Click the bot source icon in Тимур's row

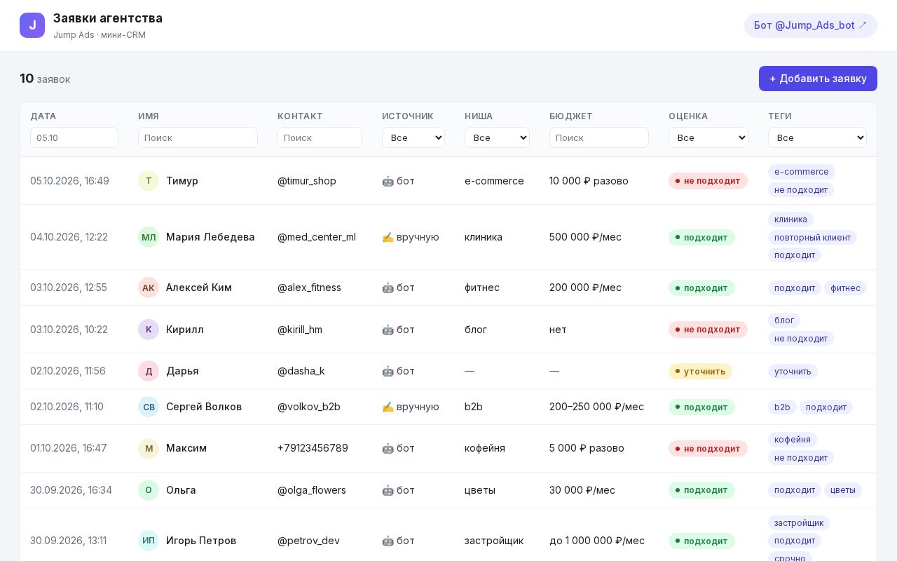388,181
